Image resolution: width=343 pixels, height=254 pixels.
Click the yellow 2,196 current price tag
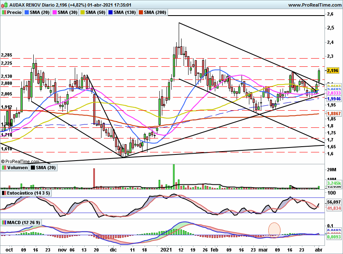(333, 70)
